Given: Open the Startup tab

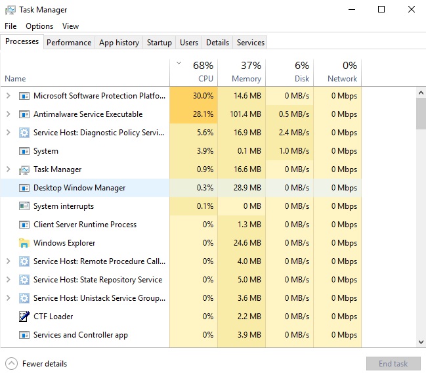Looking at the screenshot, I should 159,43.
